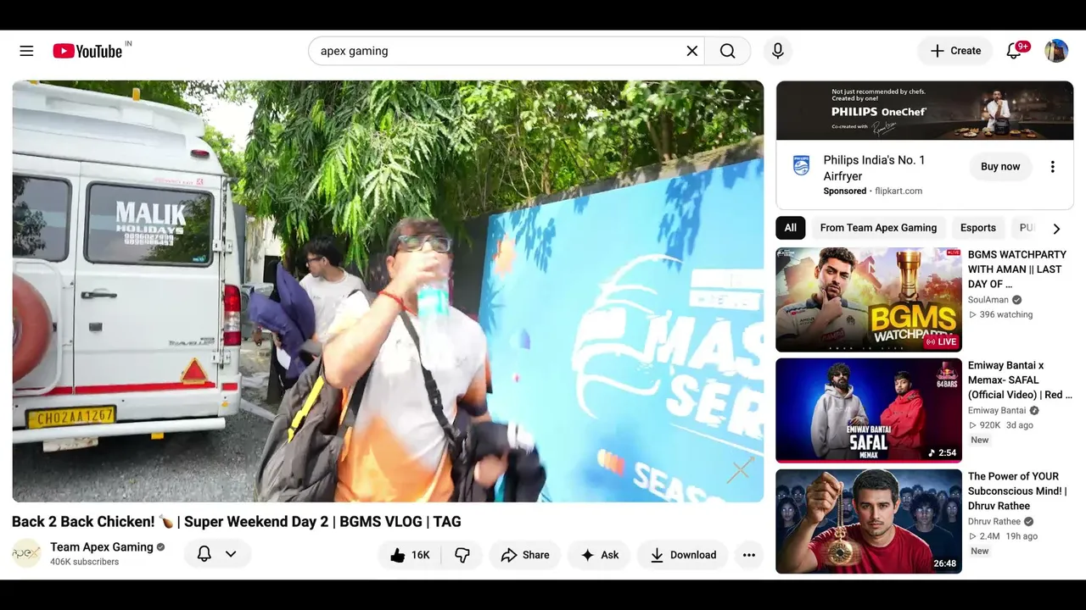The height and width of the screenshot is (610, 1086).
Task: Expand subscription options chevron
Action: (231, 554)
